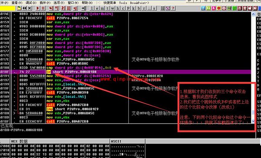Viewport: 261px width, 158px height.
Task: Click the Open file toolbar icon
Action: click(19, 8)
